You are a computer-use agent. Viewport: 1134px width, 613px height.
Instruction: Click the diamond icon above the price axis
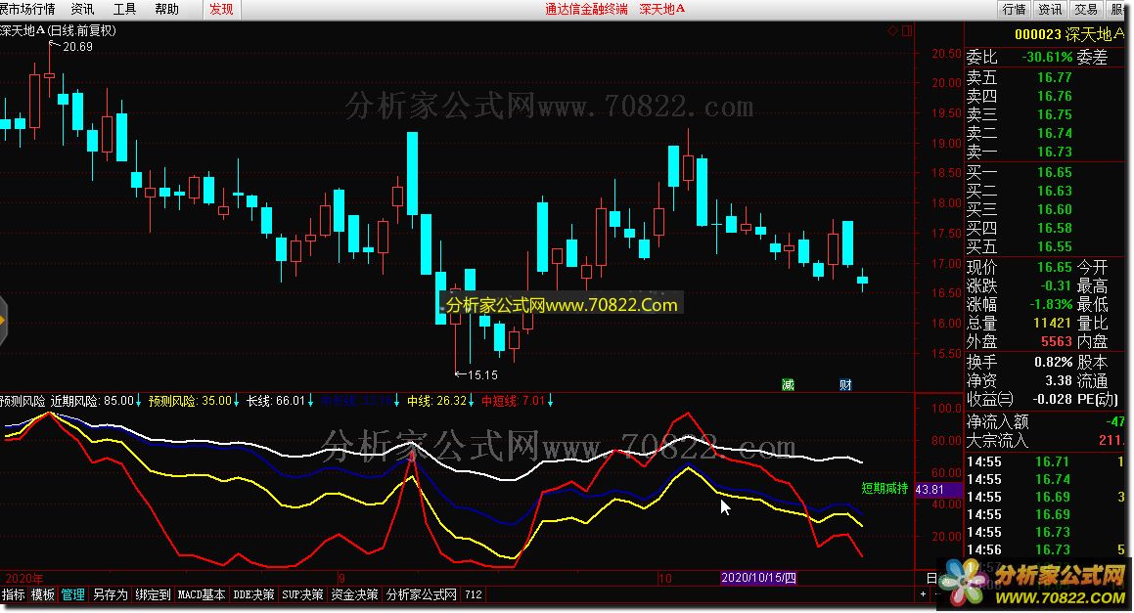pos(892,31)
